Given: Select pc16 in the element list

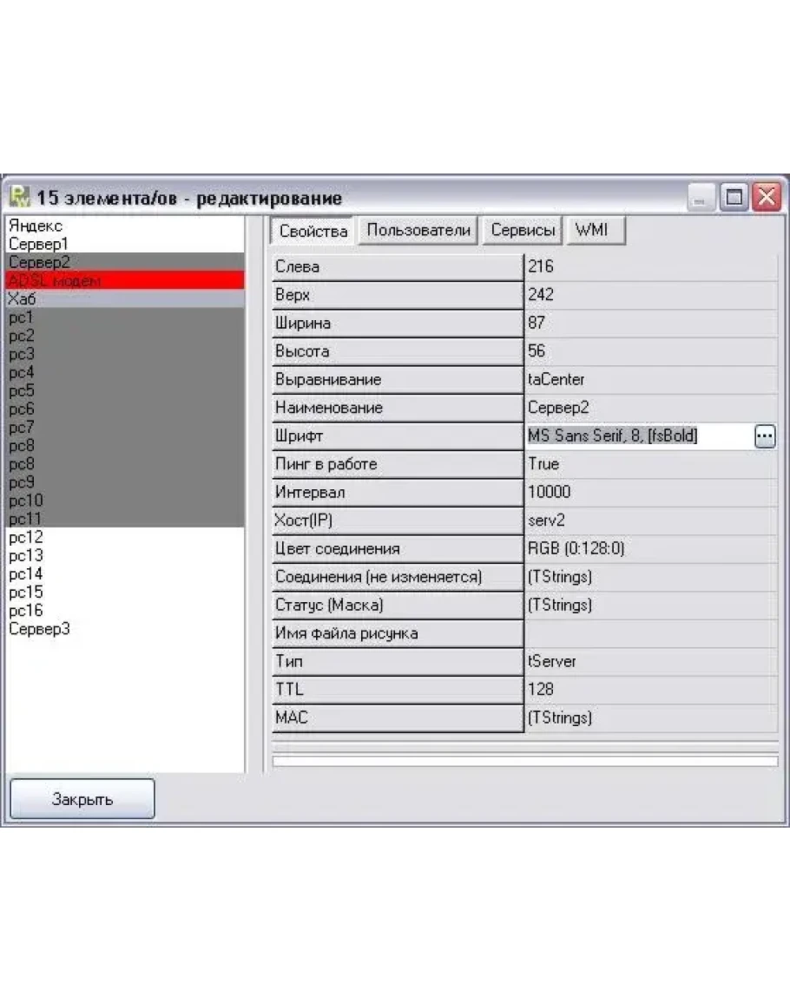Looking at the screenshot, I should pos(124,611).
